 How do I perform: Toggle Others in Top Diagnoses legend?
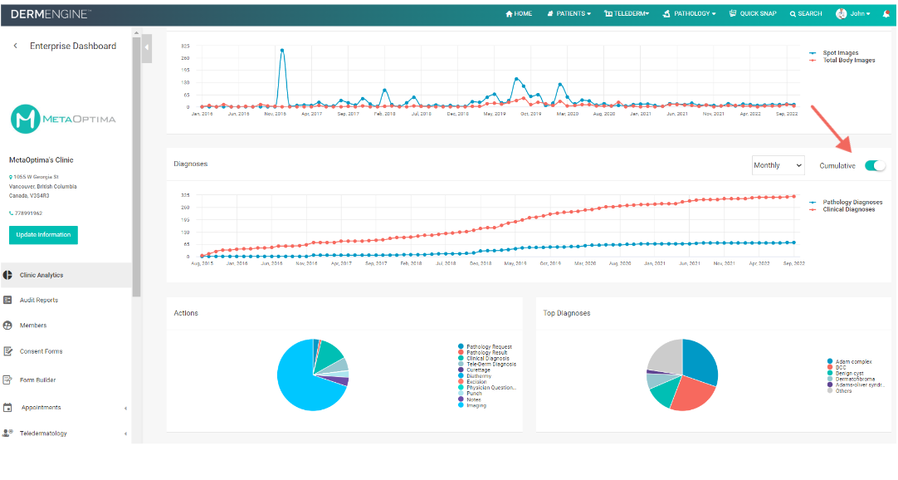840,390
